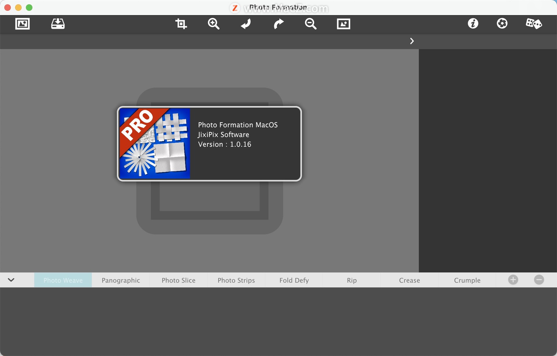Image resolution: width=557 pixels, height=356 pixels.
Task: Switch to the Fold Defy tab
Action: coord(294,280)
